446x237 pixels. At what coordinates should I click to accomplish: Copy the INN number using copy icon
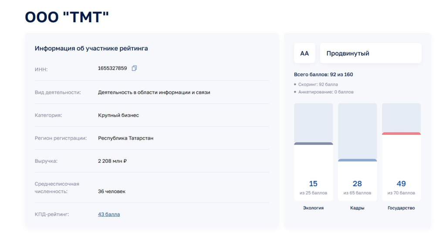point(134,68)
